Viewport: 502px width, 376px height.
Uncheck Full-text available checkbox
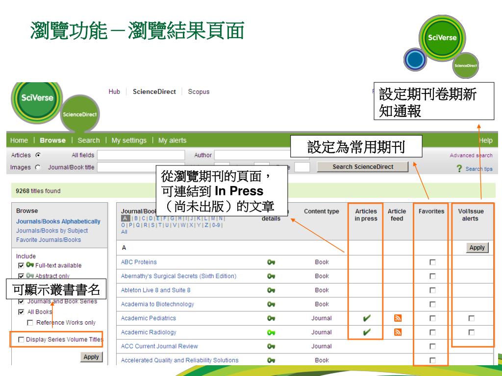click(x=21, y=265)
